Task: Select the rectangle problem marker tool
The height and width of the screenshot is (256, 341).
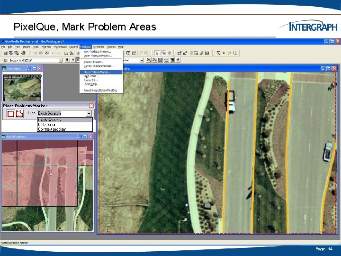Action: pos(10,114)
